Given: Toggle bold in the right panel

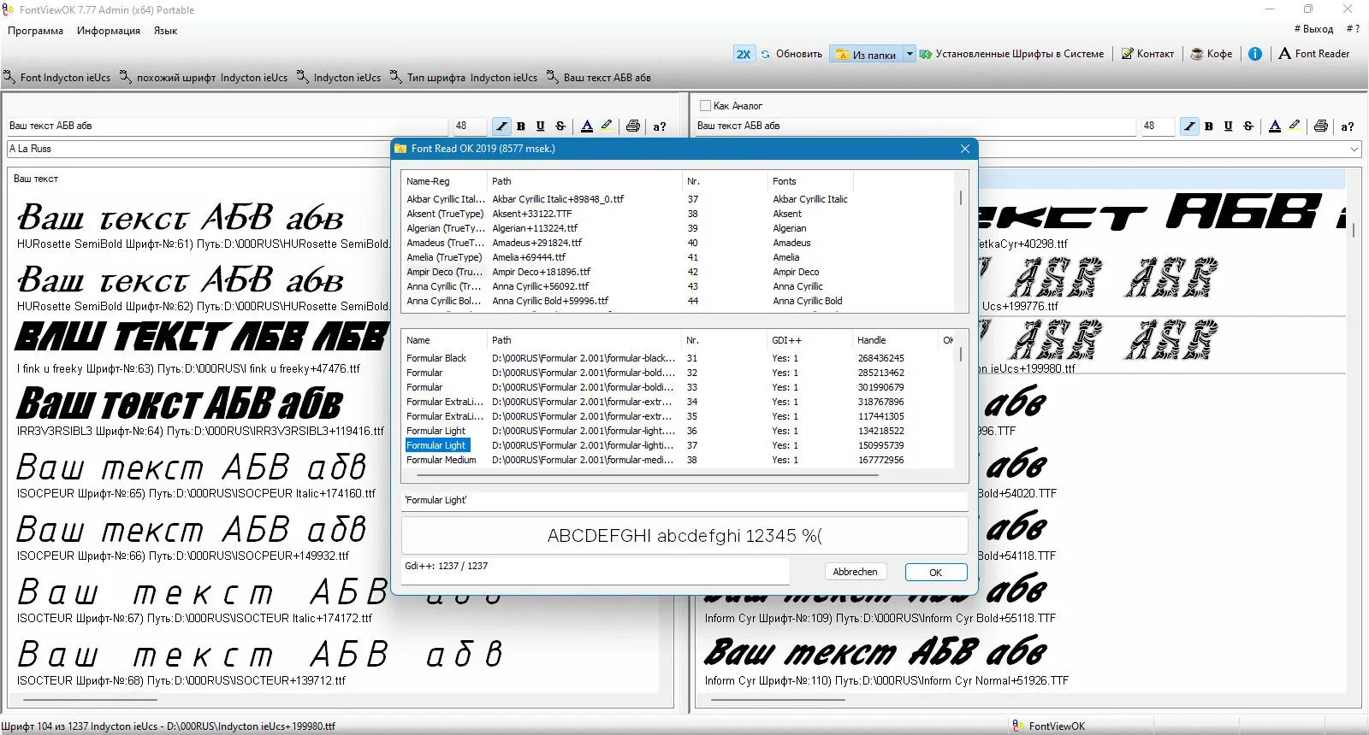Looking at the screenshot, I should [x=1209, y=126].
